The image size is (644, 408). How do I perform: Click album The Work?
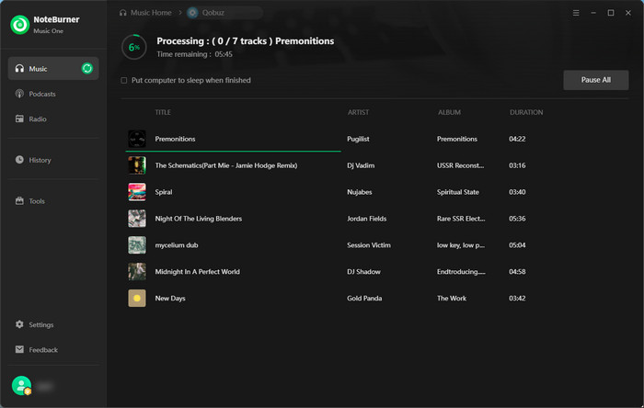coord(452,298)
